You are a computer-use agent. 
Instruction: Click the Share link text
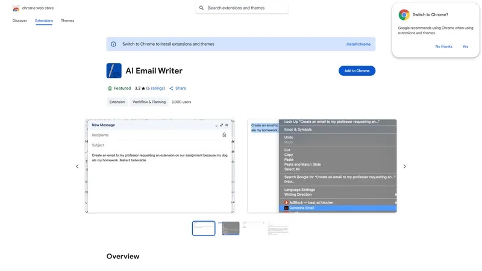181,88
